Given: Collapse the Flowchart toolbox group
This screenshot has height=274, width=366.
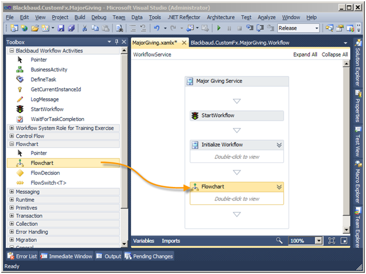Looking at the screenshot, I should (x=12, y=144).
